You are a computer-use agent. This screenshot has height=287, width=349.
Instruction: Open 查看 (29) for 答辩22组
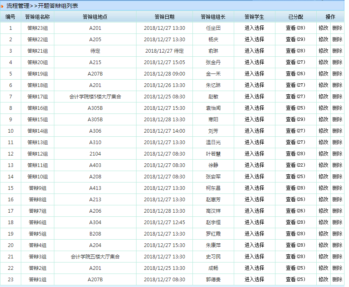coord(295,40)
